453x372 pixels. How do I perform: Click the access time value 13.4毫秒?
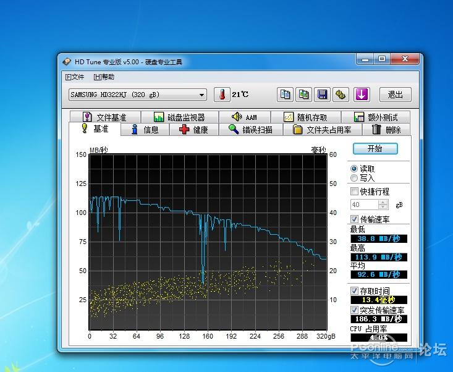click(x=379, y=300)
